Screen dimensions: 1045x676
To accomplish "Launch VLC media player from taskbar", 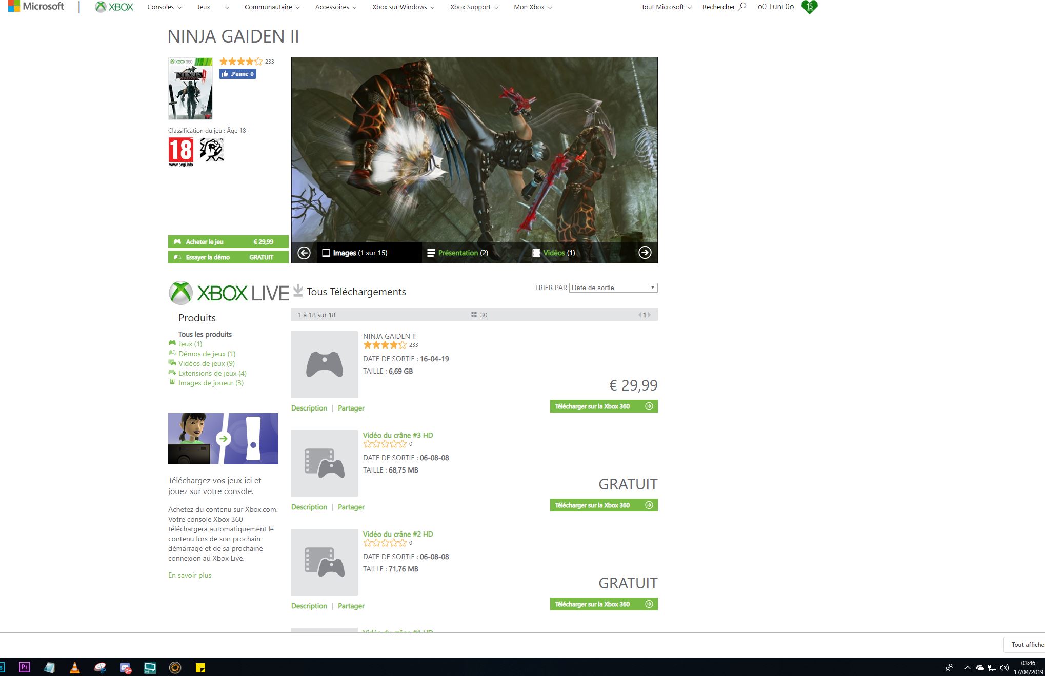I will pos(74,667).
